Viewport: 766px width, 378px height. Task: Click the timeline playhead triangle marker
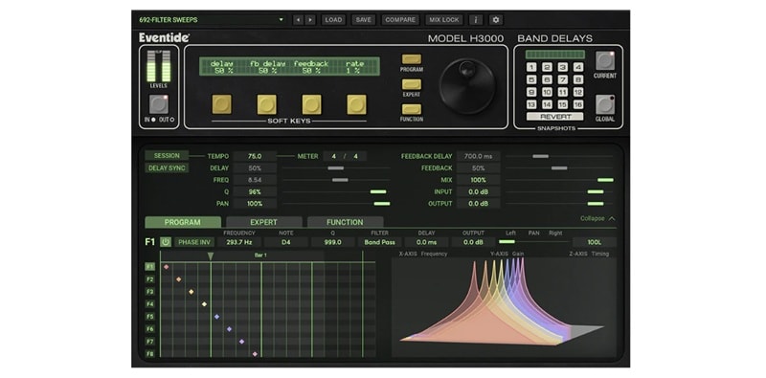(211, 256)
